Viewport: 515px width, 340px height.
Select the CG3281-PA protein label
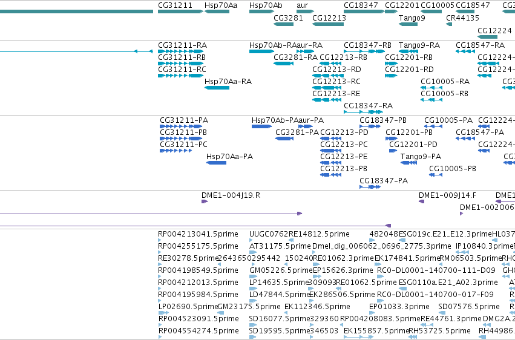pyautogui.click(x=297, y=132)
